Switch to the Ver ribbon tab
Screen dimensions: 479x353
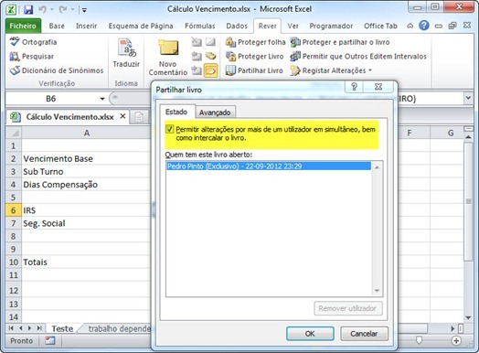[x=293, y=26]
